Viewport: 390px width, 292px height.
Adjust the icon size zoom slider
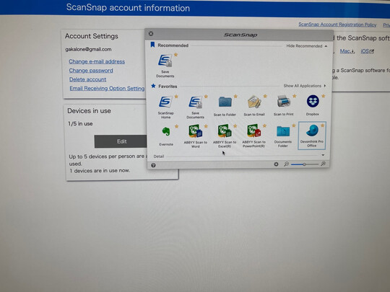coord(305,164)
